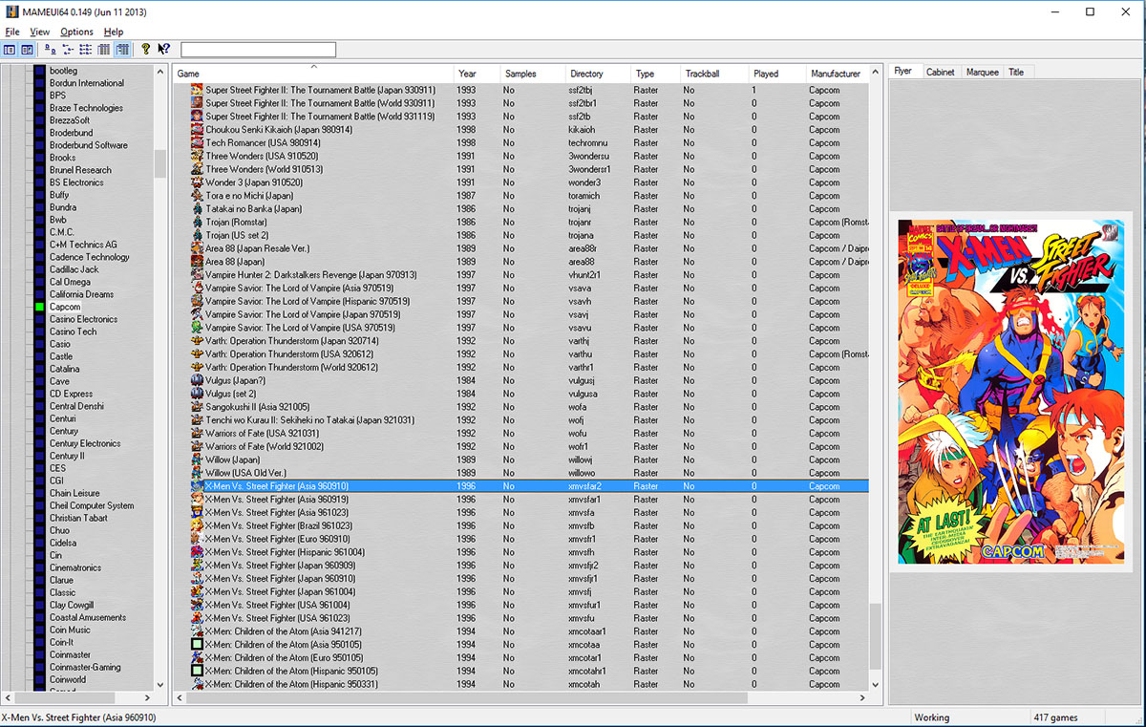This screenshot has width=1146, height=727.
Task: Select the Century Electronics folder
Action: point(85,443)
